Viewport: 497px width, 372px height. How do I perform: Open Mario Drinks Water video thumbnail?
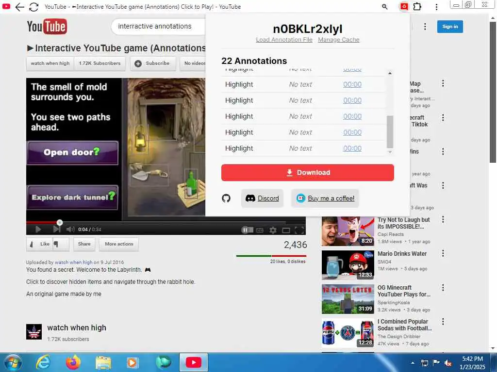pyautogui.click(x=348, y=265)
